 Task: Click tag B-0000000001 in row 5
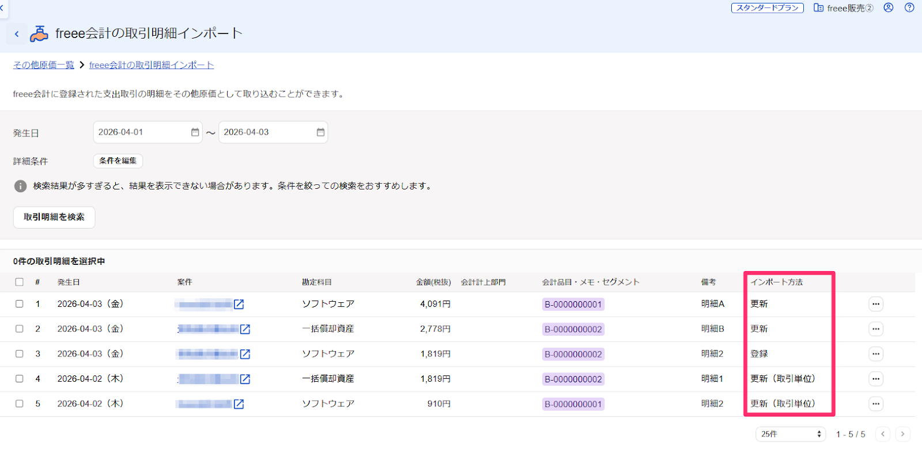(573, 404)
